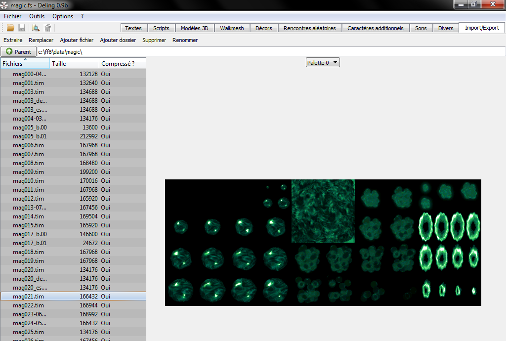
Task: Click the Supprimer action
Action: tap(154, 40)
